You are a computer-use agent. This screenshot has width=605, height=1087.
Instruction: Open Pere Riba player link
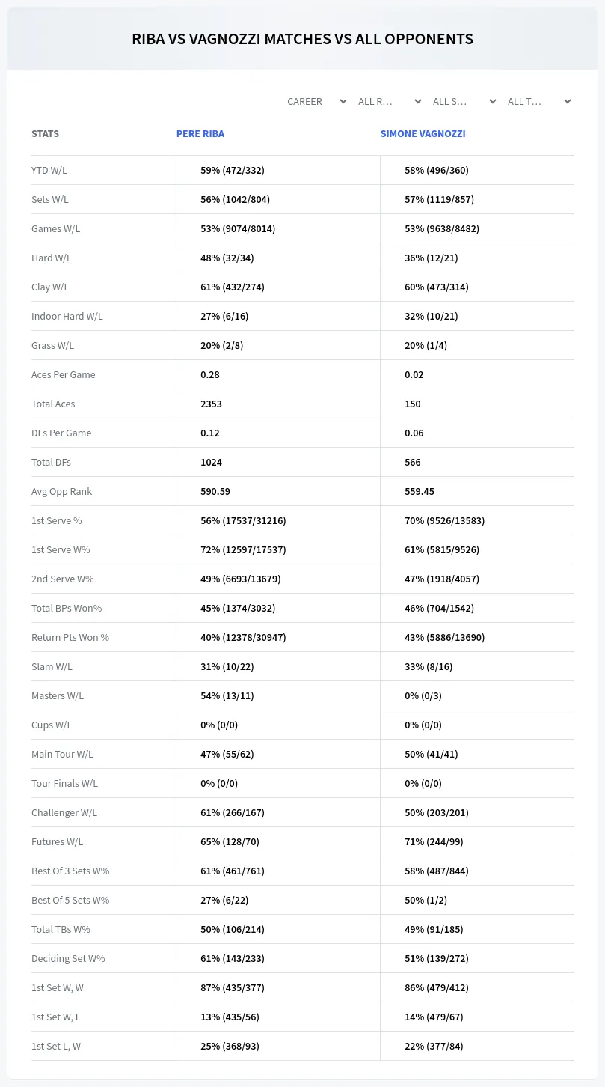click(x=200, y=133)
